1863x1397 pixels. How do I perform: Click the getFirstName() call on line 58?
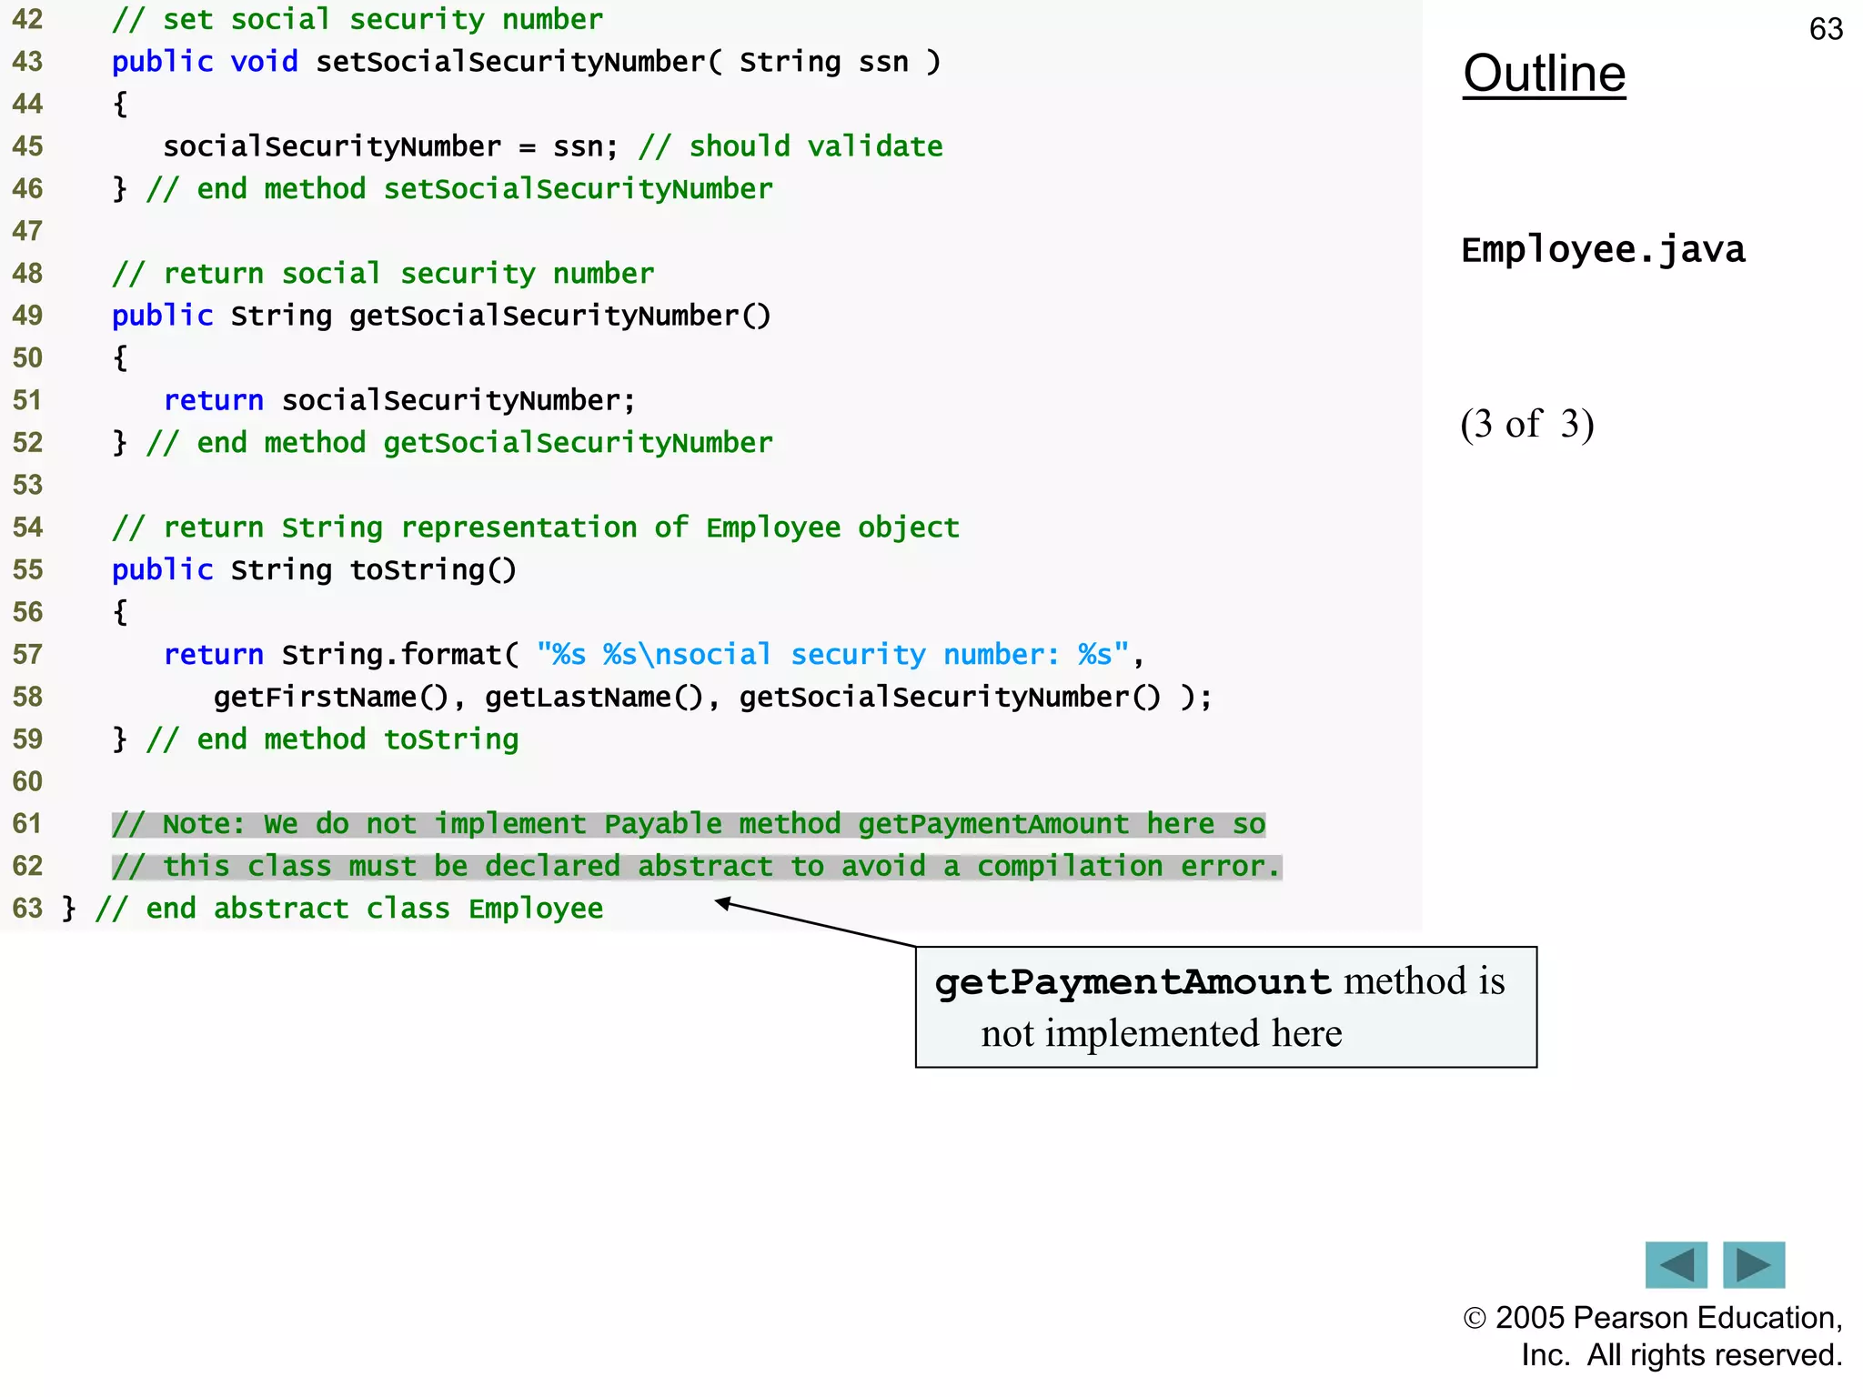coord(331,697)
